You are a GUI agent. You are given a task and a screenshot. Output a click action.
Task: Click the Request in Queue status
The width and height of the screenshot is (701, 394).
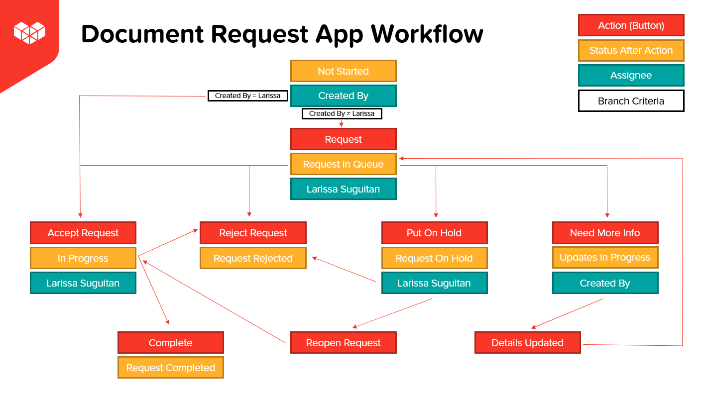click(x=344, y=164)
